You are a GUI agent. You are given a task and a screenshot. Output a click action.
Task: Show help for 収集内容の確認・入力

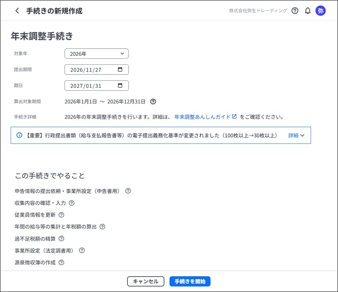click(72, 203)
